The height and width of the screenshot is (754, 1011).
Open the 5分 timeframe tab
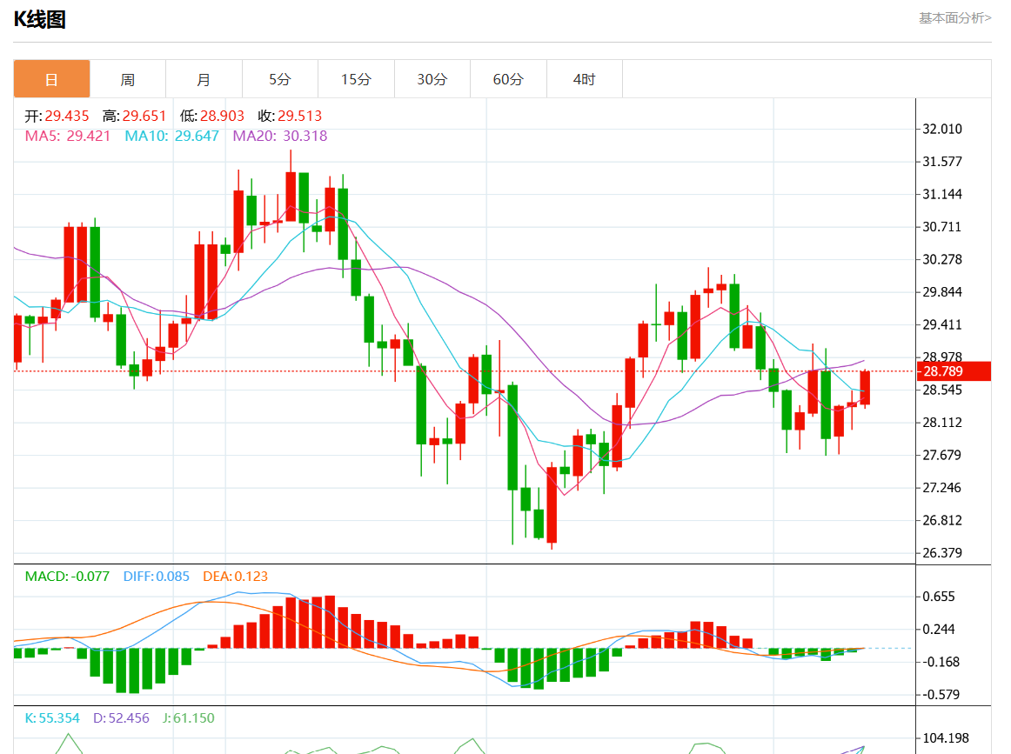[280, 79]
